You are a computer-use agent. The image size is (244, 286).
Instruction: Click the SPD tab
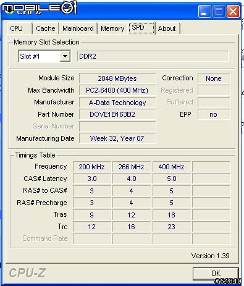coord(141,28)
